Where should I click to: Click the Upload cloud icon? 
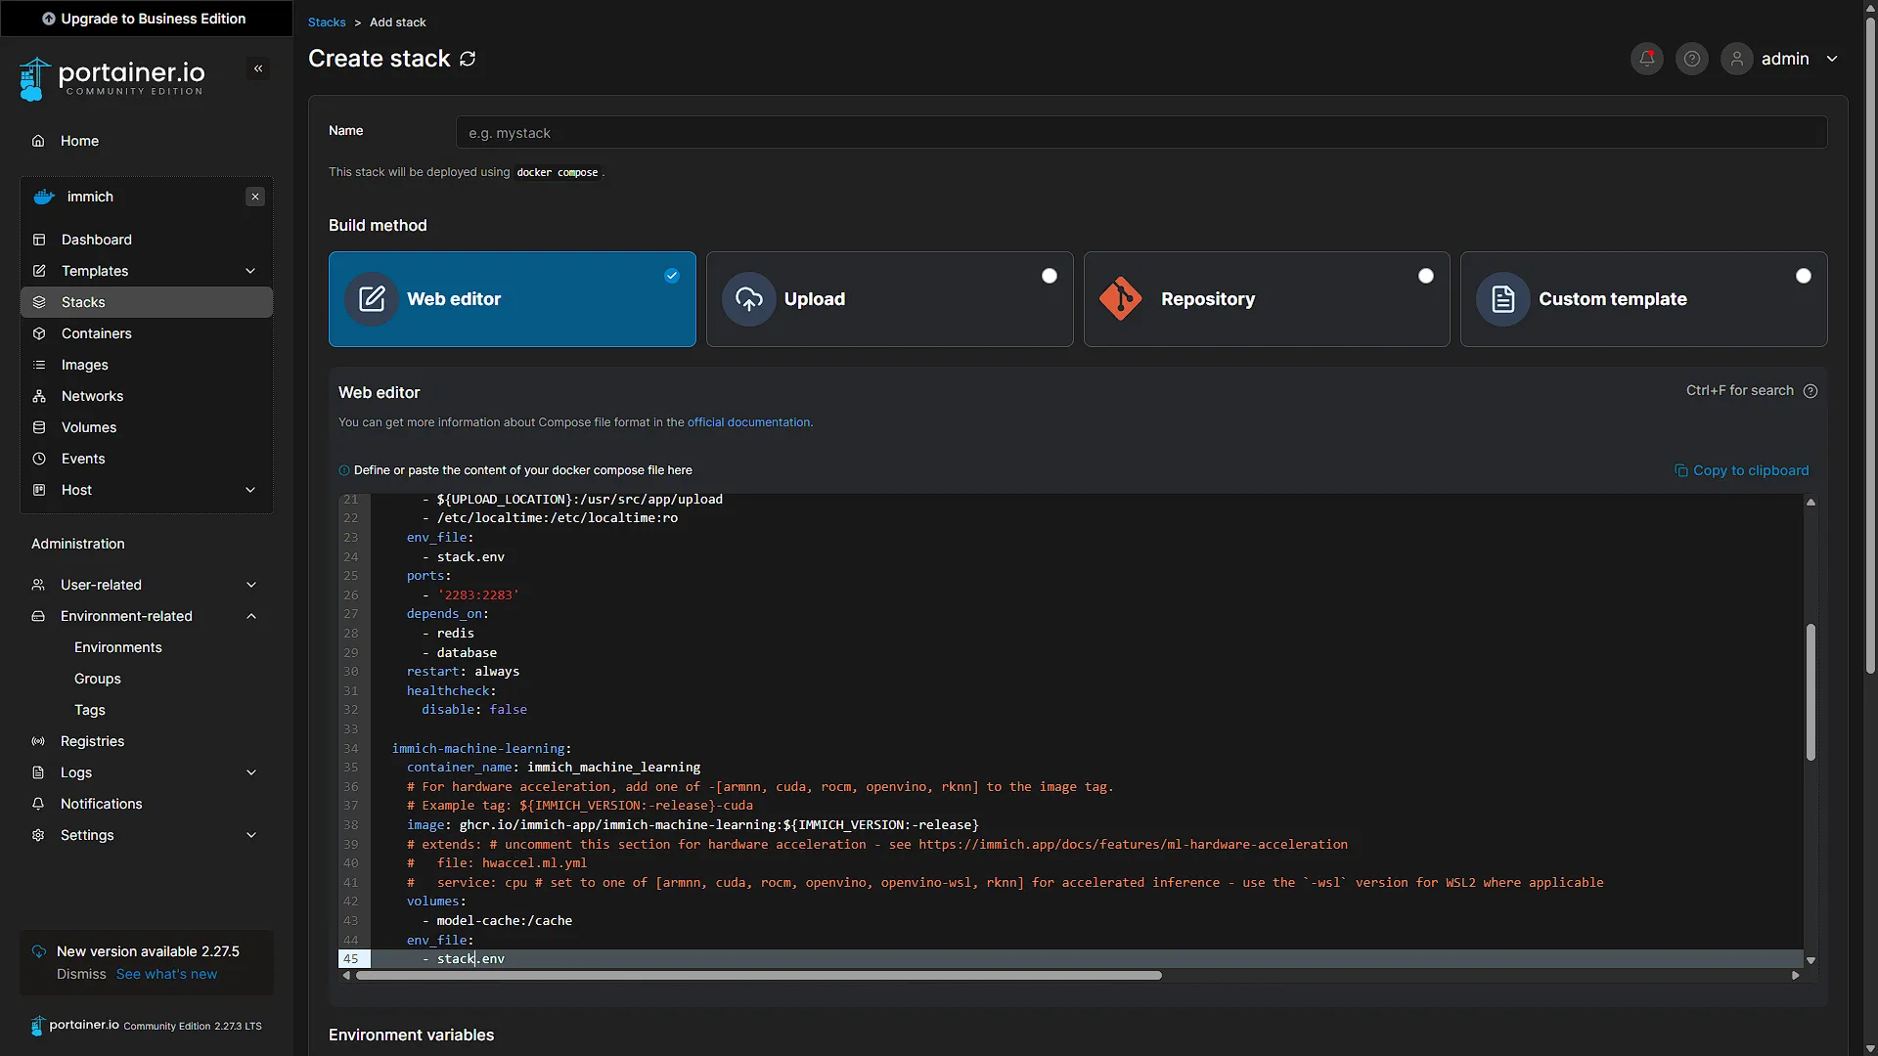pyautogui.click(x=749, y=299)
